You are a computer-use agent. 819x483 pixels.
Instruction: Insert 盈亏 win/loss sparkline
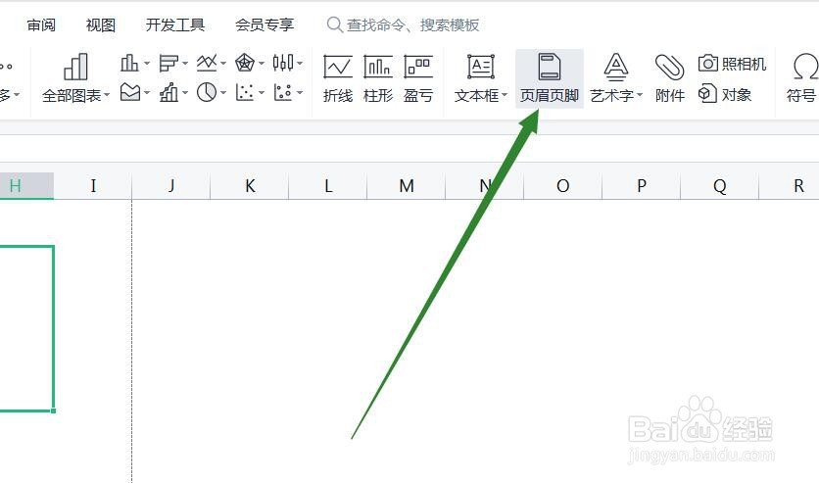click(x=418, y=78)
